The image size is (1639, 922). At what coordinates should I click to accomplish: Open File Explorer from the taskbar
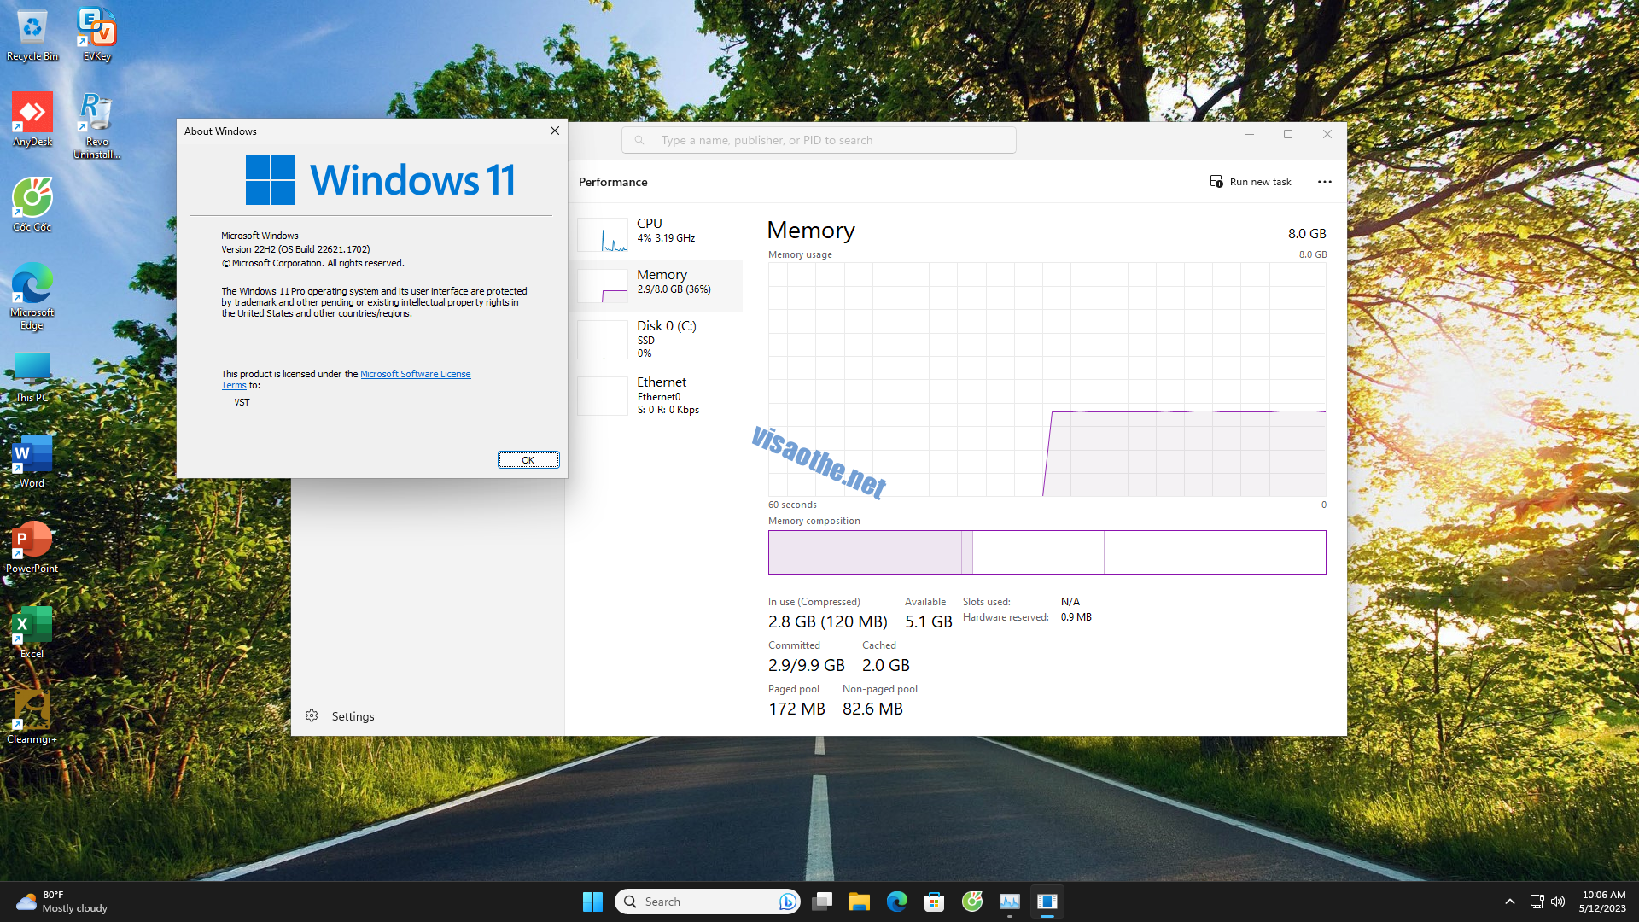point(860,902)
